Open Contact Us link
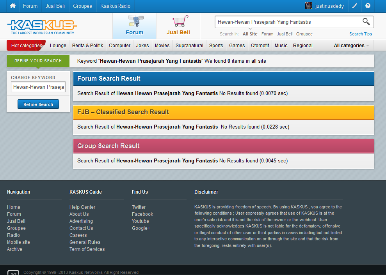This screenshot has width=386, height=275. tap(81, 228)
